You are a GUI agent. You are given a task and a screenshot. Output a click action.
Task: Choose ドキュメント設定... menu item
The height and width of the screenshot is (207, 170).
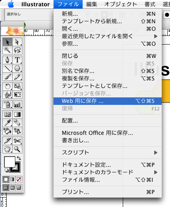107,165
